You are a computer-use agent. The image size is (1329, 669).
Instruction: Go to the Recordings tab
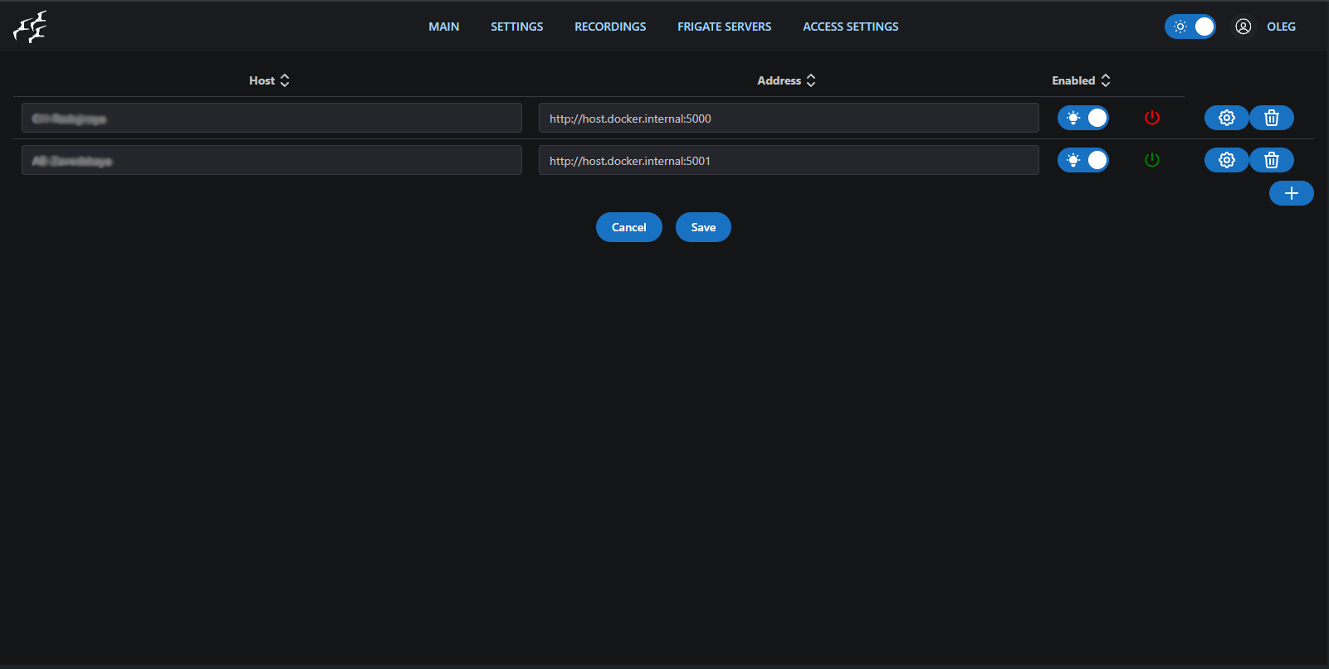pyautogui.click(x=610, y=27)
